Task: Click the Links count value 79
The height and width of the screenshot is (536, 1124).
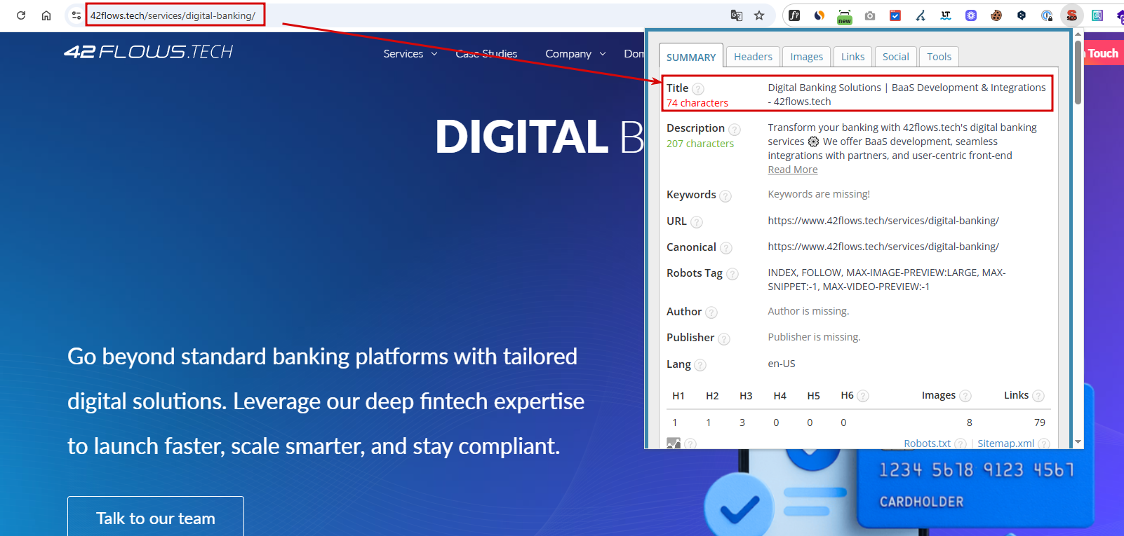Action: point(1040,422)
